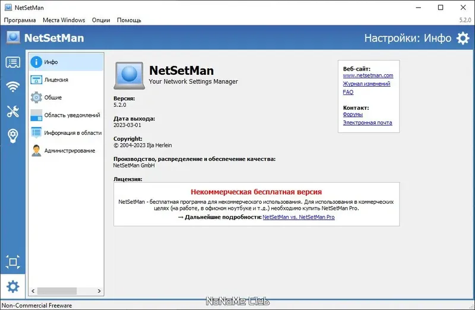Open the Помощь menu

tap(129, 20)
